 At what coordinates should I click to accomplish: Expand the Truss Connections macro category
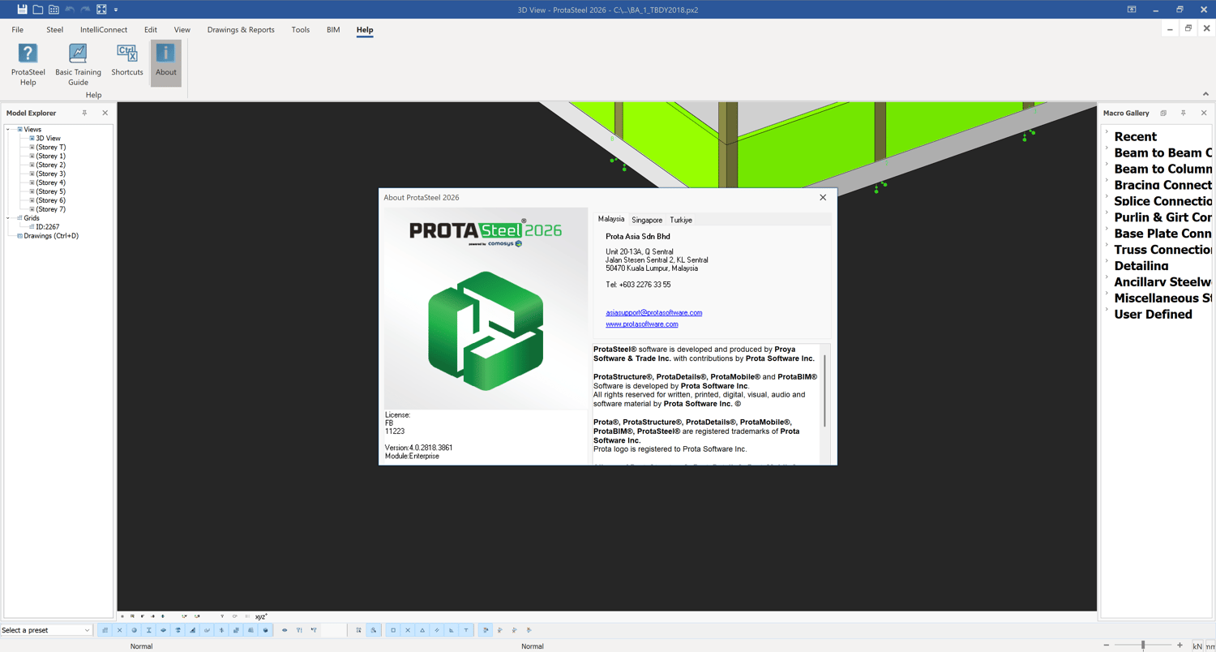(x=1107, y=246)
